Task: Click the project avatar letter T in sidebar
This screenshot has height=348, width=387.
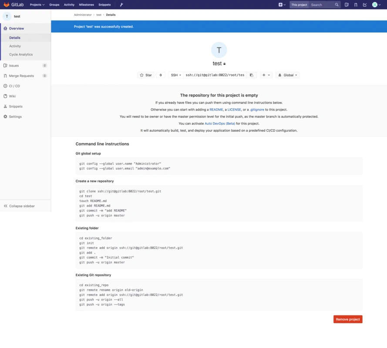Action: tap(7, 17)
